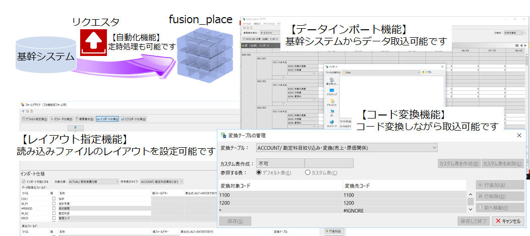The image size is (530, 236).
Task: Switch to パラメータ仕様 tab
Action: [62, 119]
